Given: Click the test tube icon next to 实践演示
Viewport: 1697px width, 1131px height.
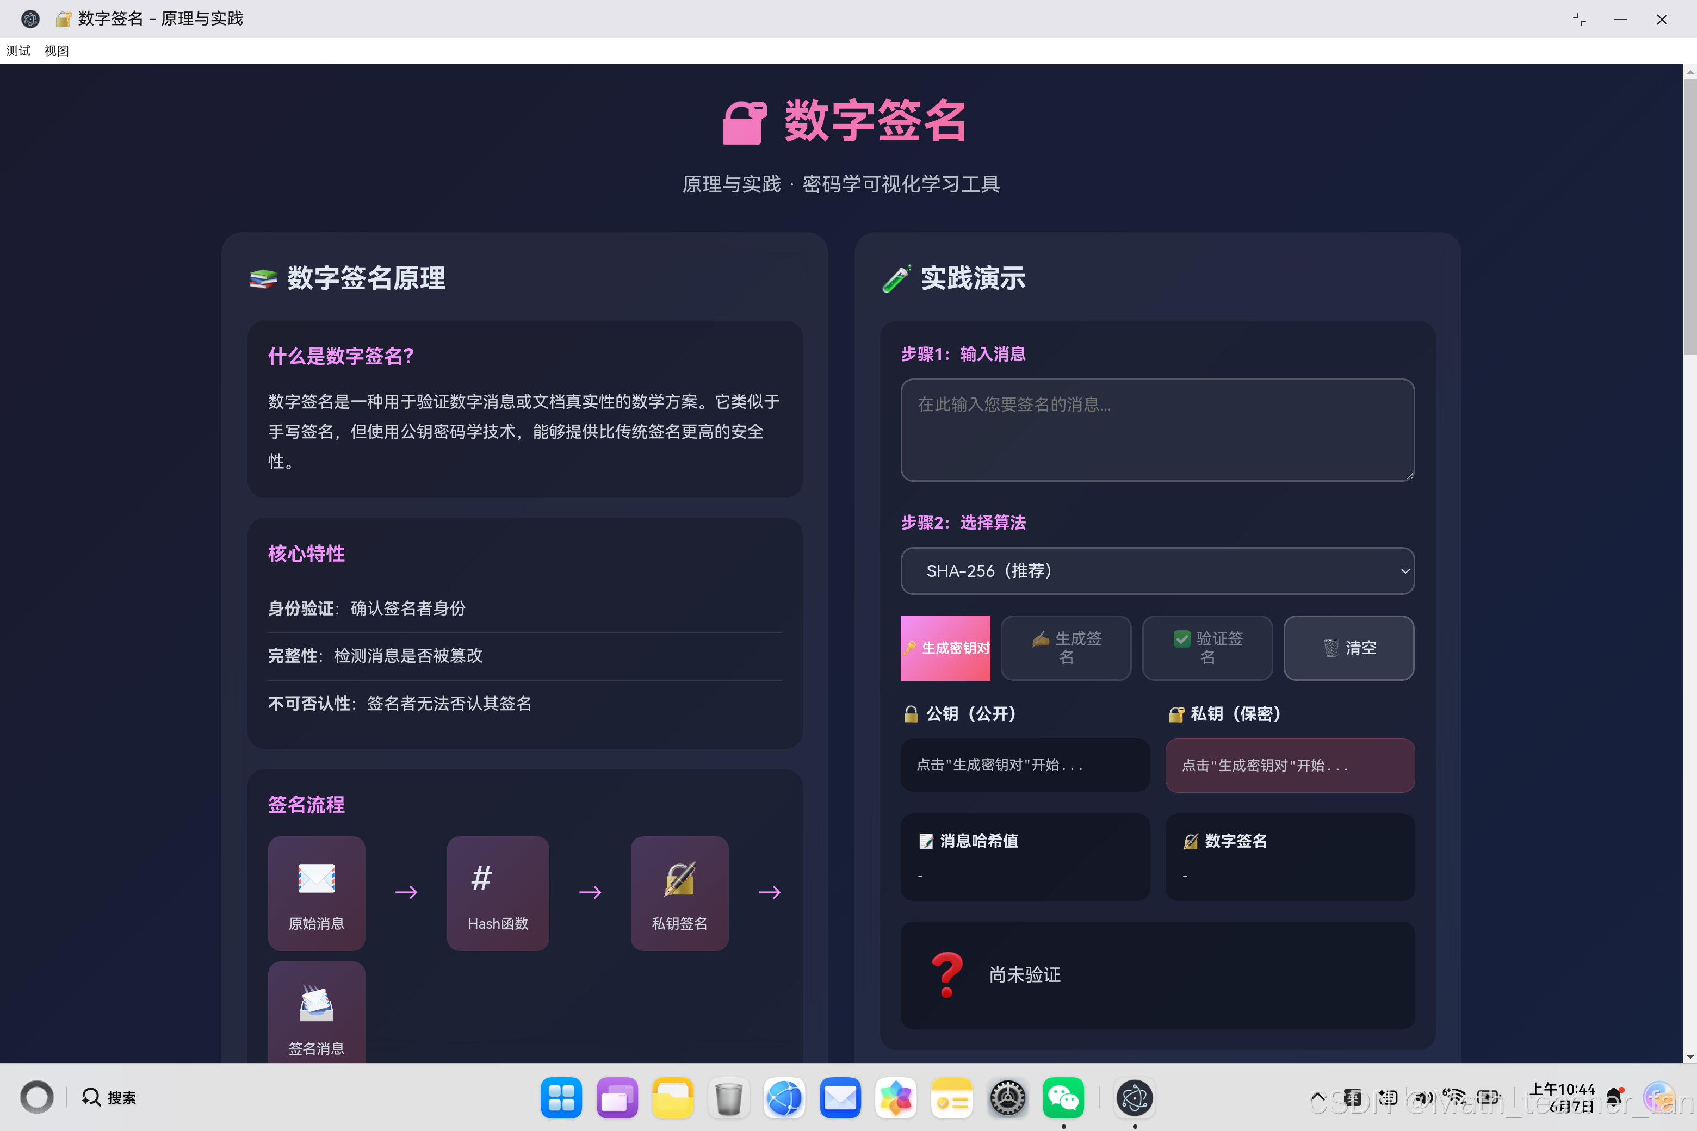Looking at the screenshot, I should tap(896, 278).
